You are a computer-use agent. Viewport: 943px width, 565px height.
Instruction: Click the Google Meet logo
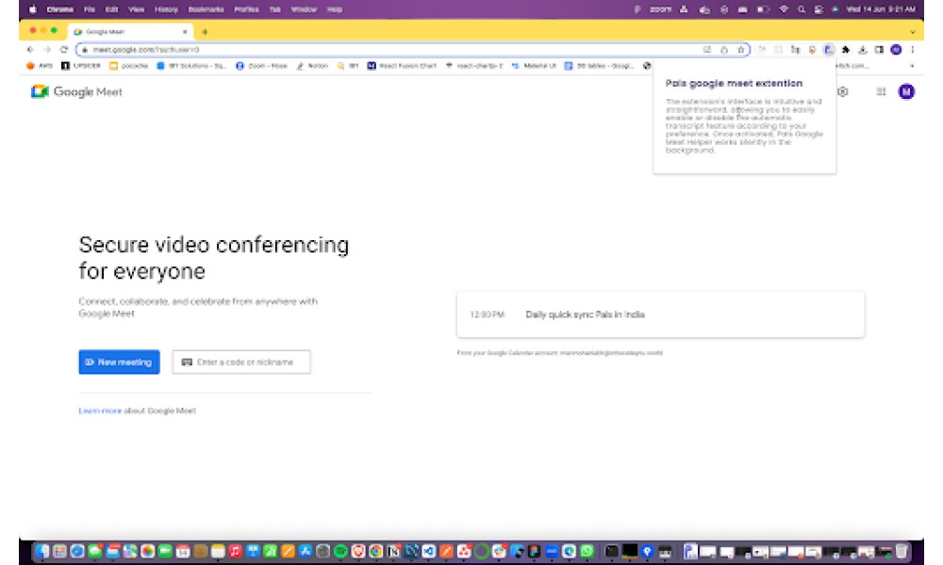point(76,92)
